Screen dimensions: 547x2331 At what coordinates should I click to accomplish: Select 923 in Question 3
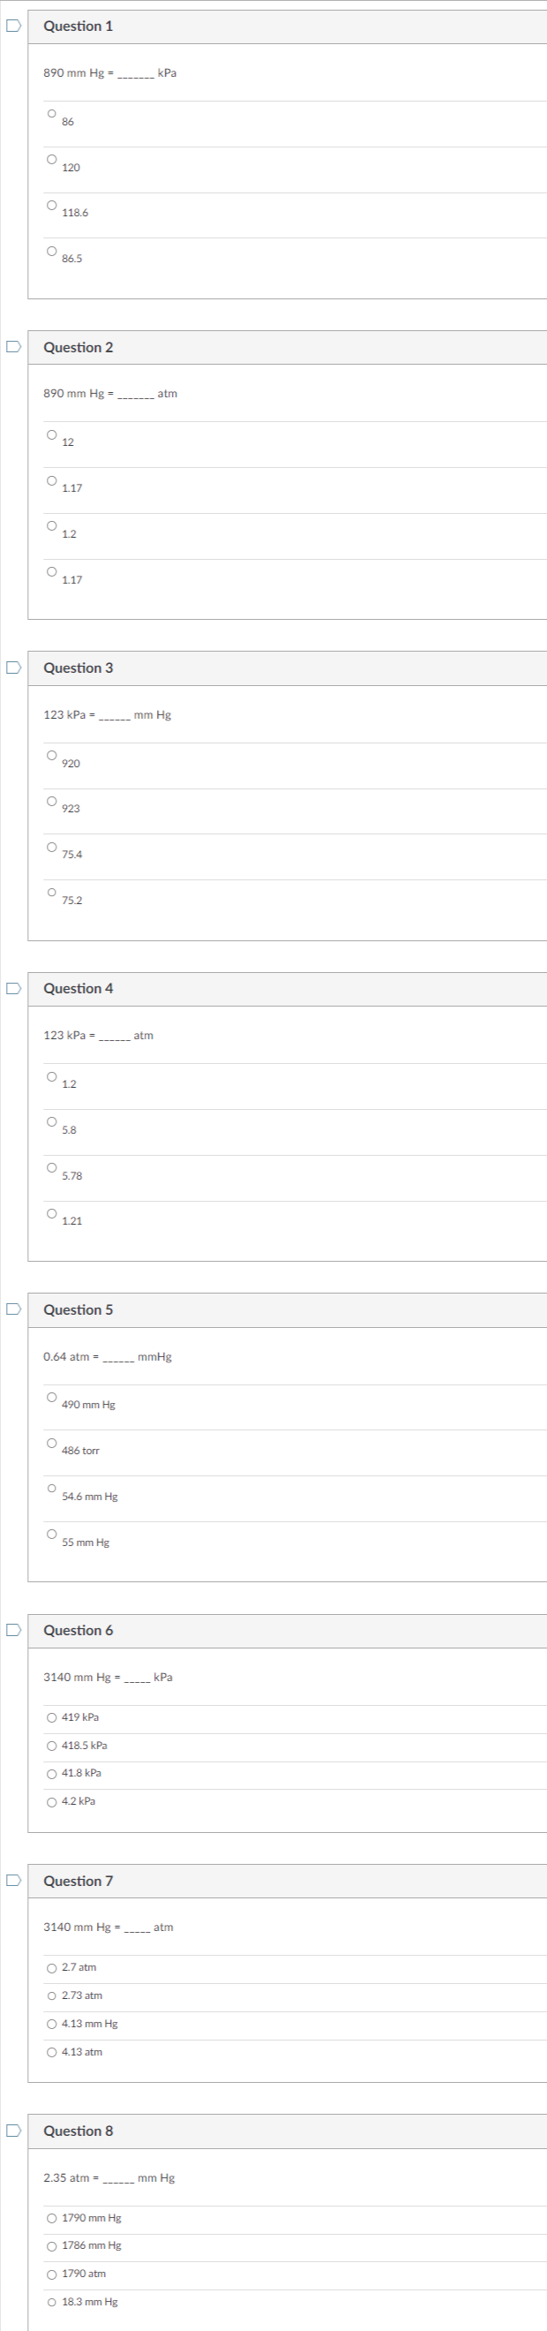[49, 800]
